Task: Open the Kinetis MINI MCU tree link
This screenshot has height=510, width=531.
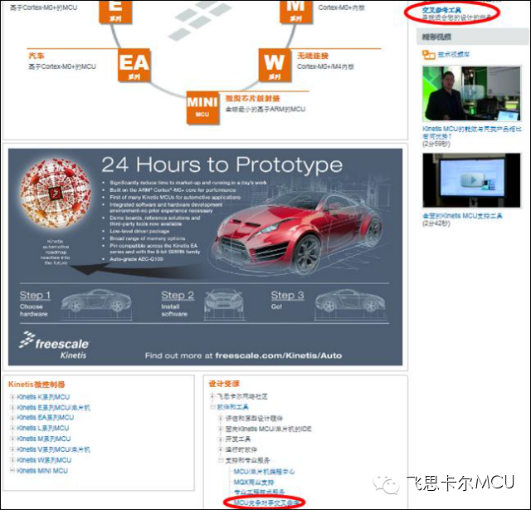Action: (x=42, y=471)
